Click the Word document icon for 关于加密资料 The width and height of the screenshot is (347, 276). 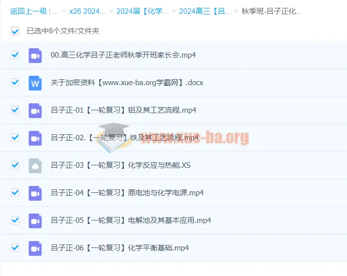pyautogui.click(x=35, y=83)
